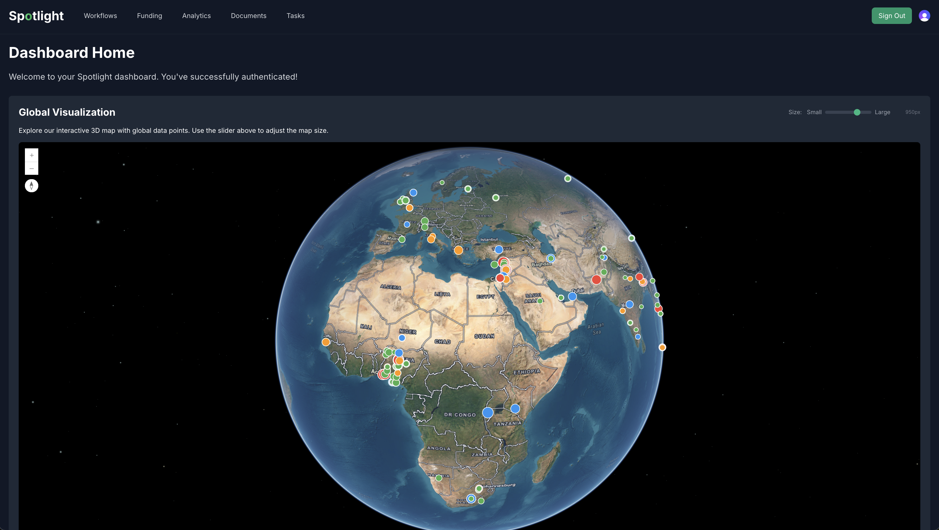Open the Workflows menu
Viewport: 939px width, 530px height.
pos(100,16)
